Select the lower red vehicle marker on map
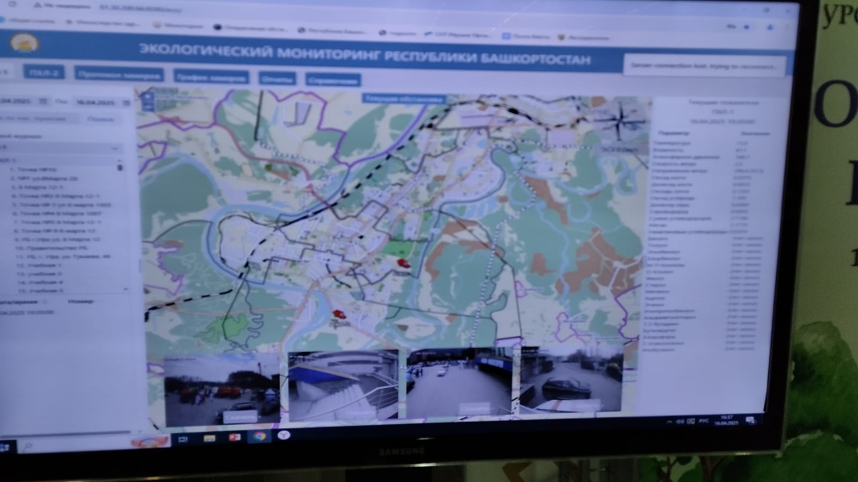858x482 pixels. (x=338, y=314)
